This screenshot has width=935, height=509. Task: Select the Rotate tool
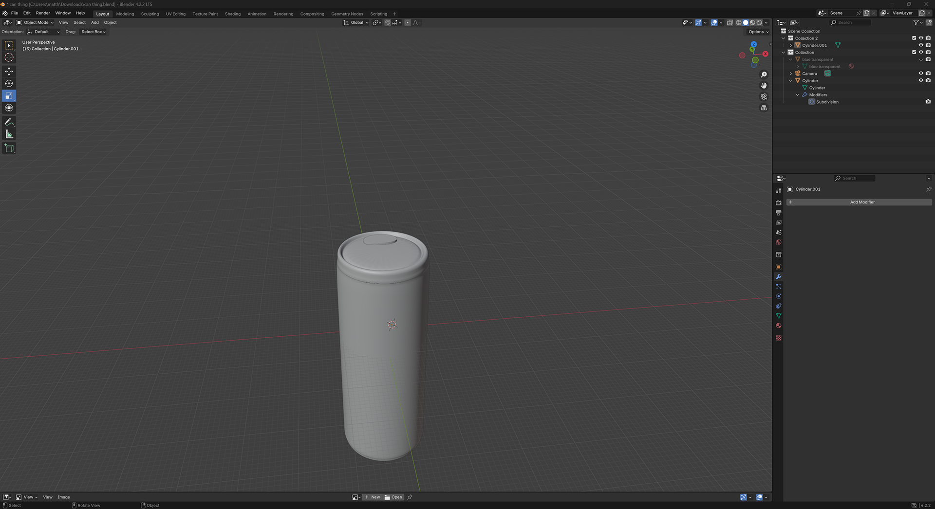(9, 83)
